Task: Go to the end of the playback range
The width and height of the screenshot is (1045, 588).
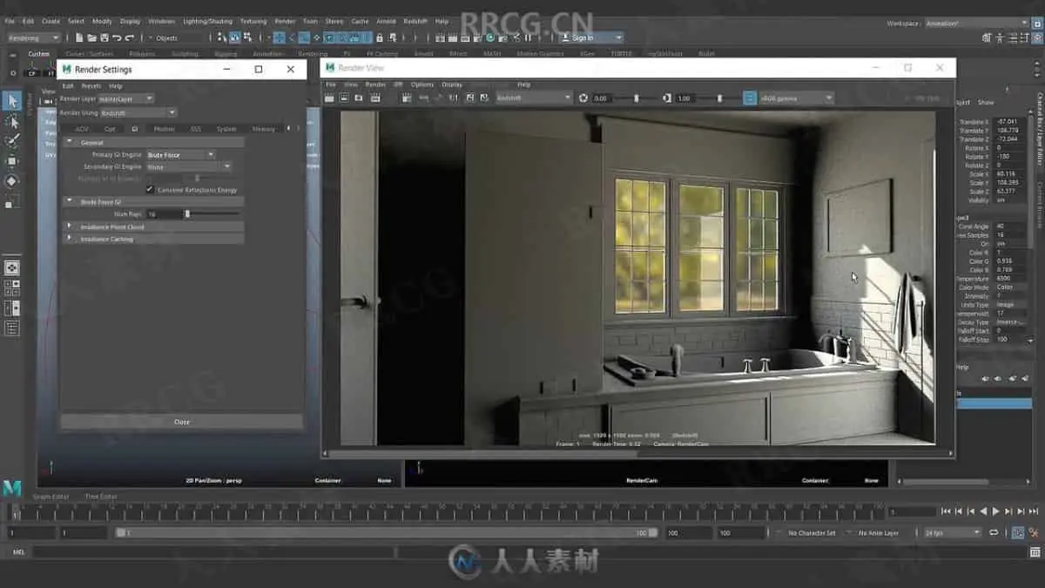Action: (1033, 511)
